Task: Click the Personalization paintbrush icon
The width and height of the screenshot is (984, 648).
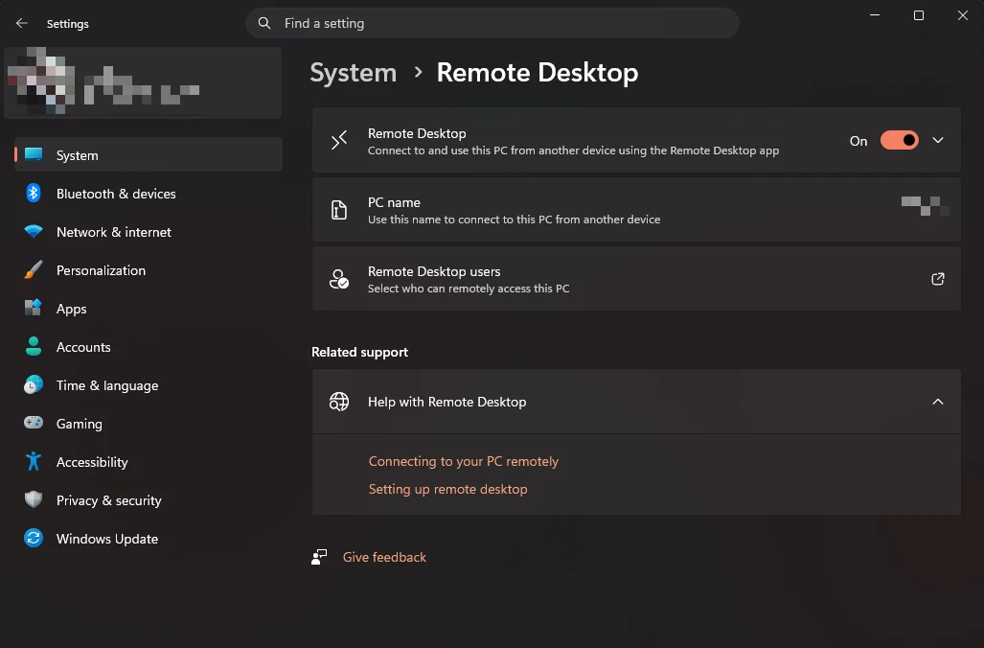Action: [34, 269]
